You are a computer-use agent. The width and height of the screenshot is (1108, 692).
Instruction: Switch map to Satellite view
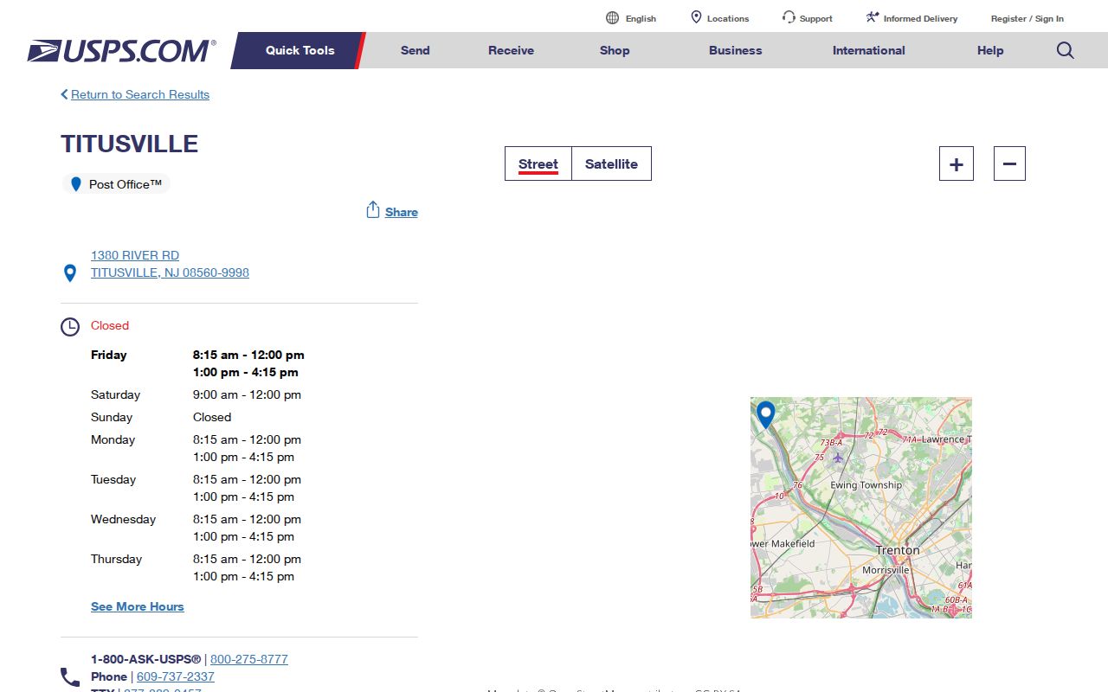[x=611, y=163]
